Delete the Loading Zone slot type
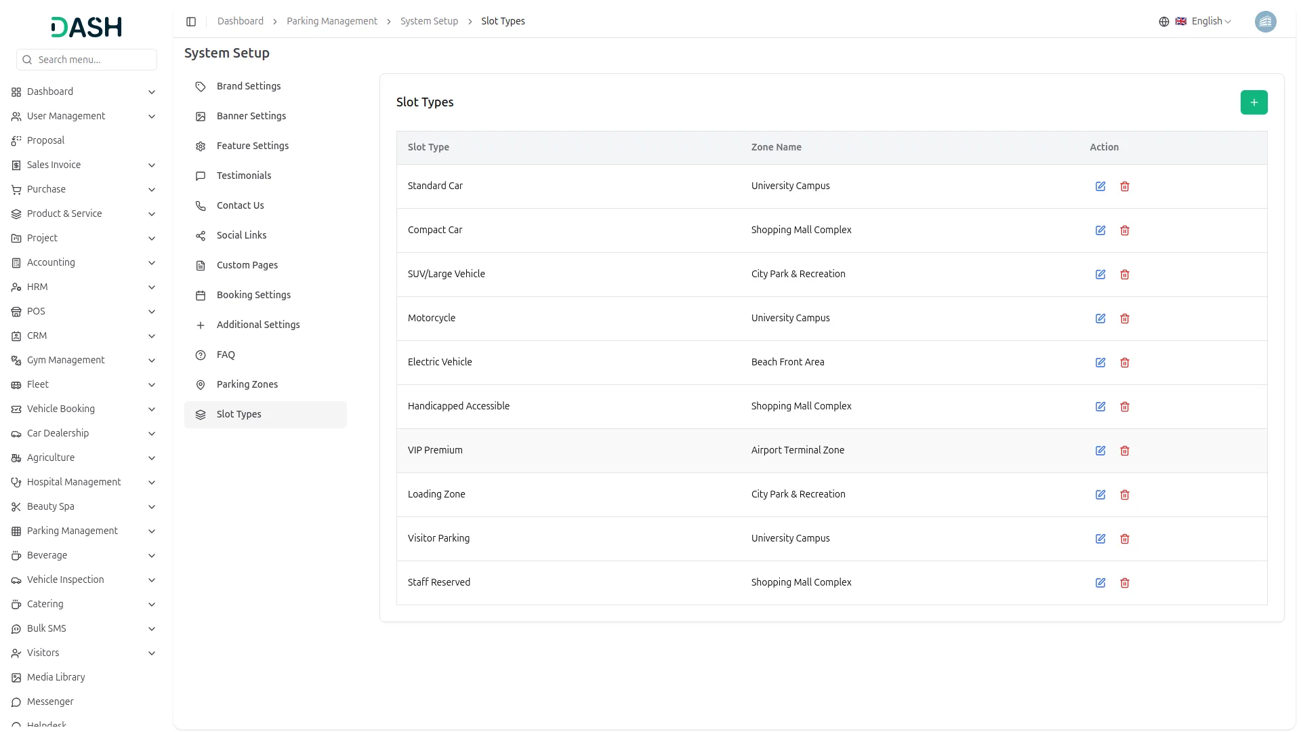 click(x=1125, y=495)
